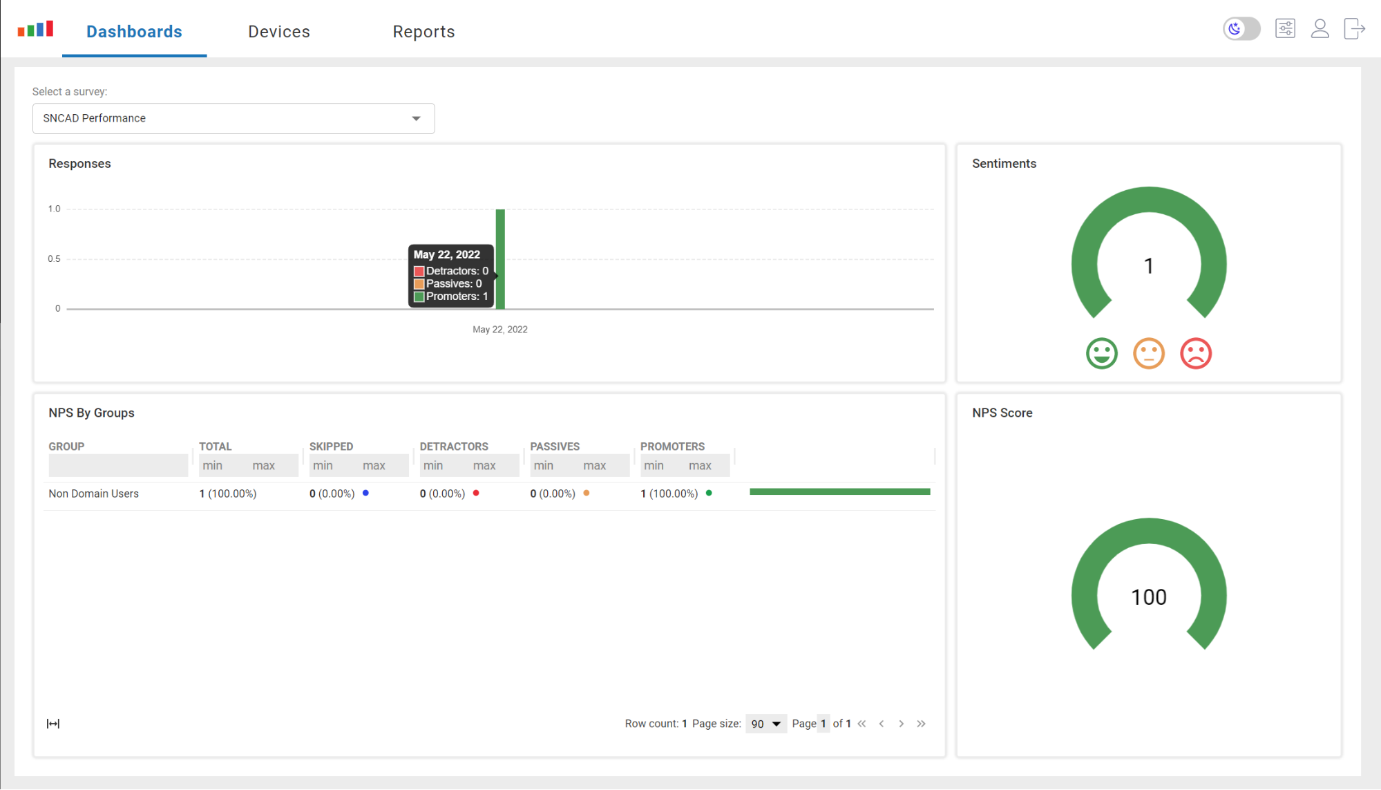Go to the last page arrow

pos(921,724)
